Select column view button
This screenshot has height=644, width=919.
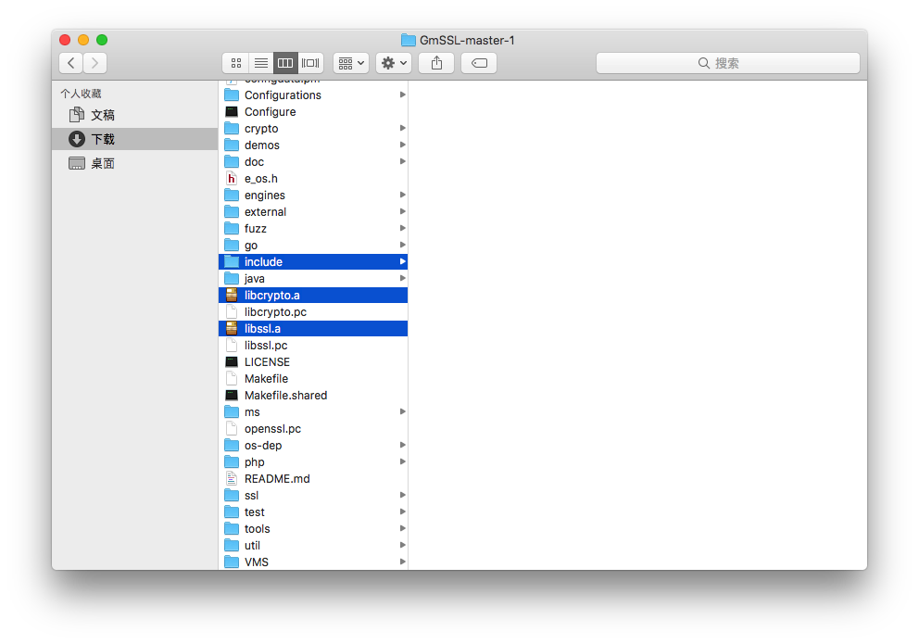(285, 63)
